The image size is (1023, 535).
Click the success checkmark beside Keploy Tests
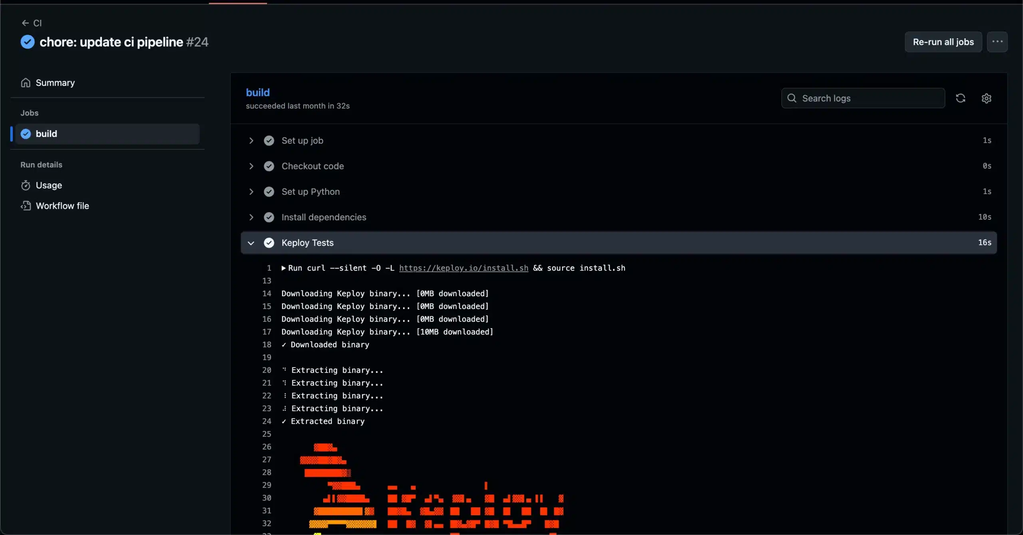pos(269,243)
